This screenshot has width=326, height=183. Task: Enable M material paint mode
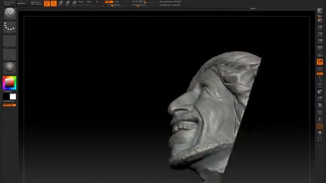[97, 2]
